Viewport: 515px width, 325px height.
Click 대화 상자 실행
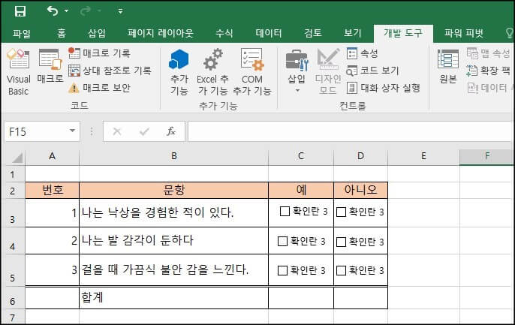point(384,88)
